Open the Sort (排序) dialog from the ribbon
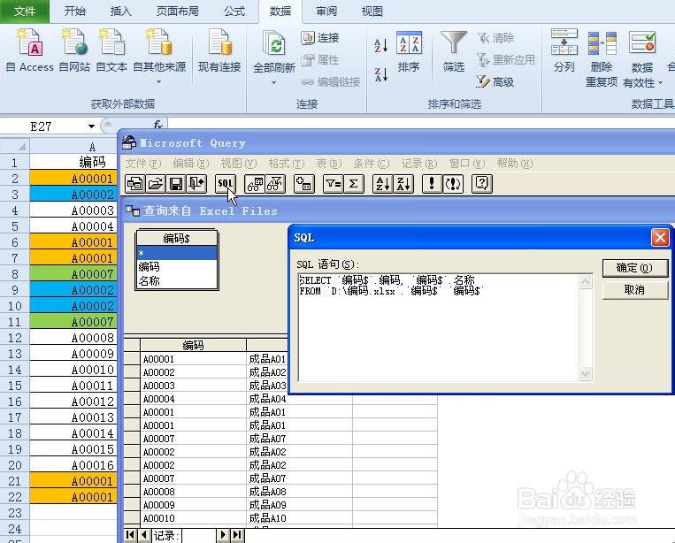The width and height of the screenshot is (675, 543). pyautogui.click(x=409, y=51)
